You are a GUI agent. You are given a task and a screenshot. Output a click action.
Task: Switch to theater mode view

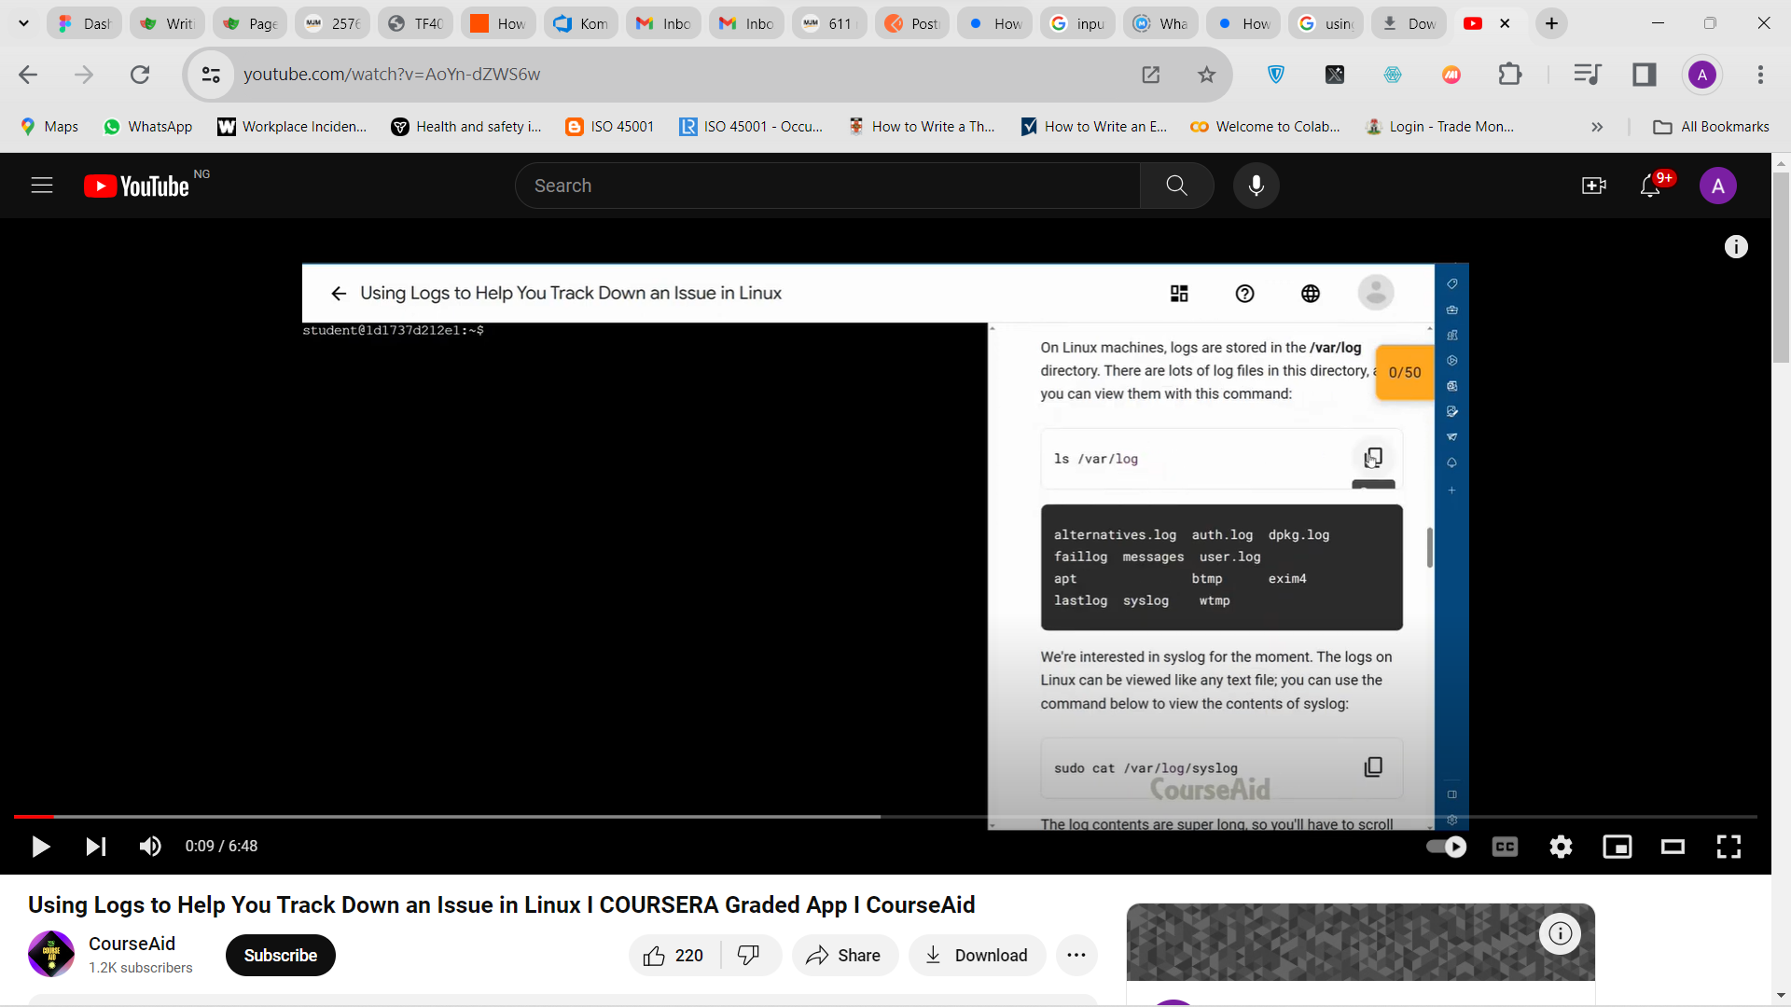tap(1673, 847)
